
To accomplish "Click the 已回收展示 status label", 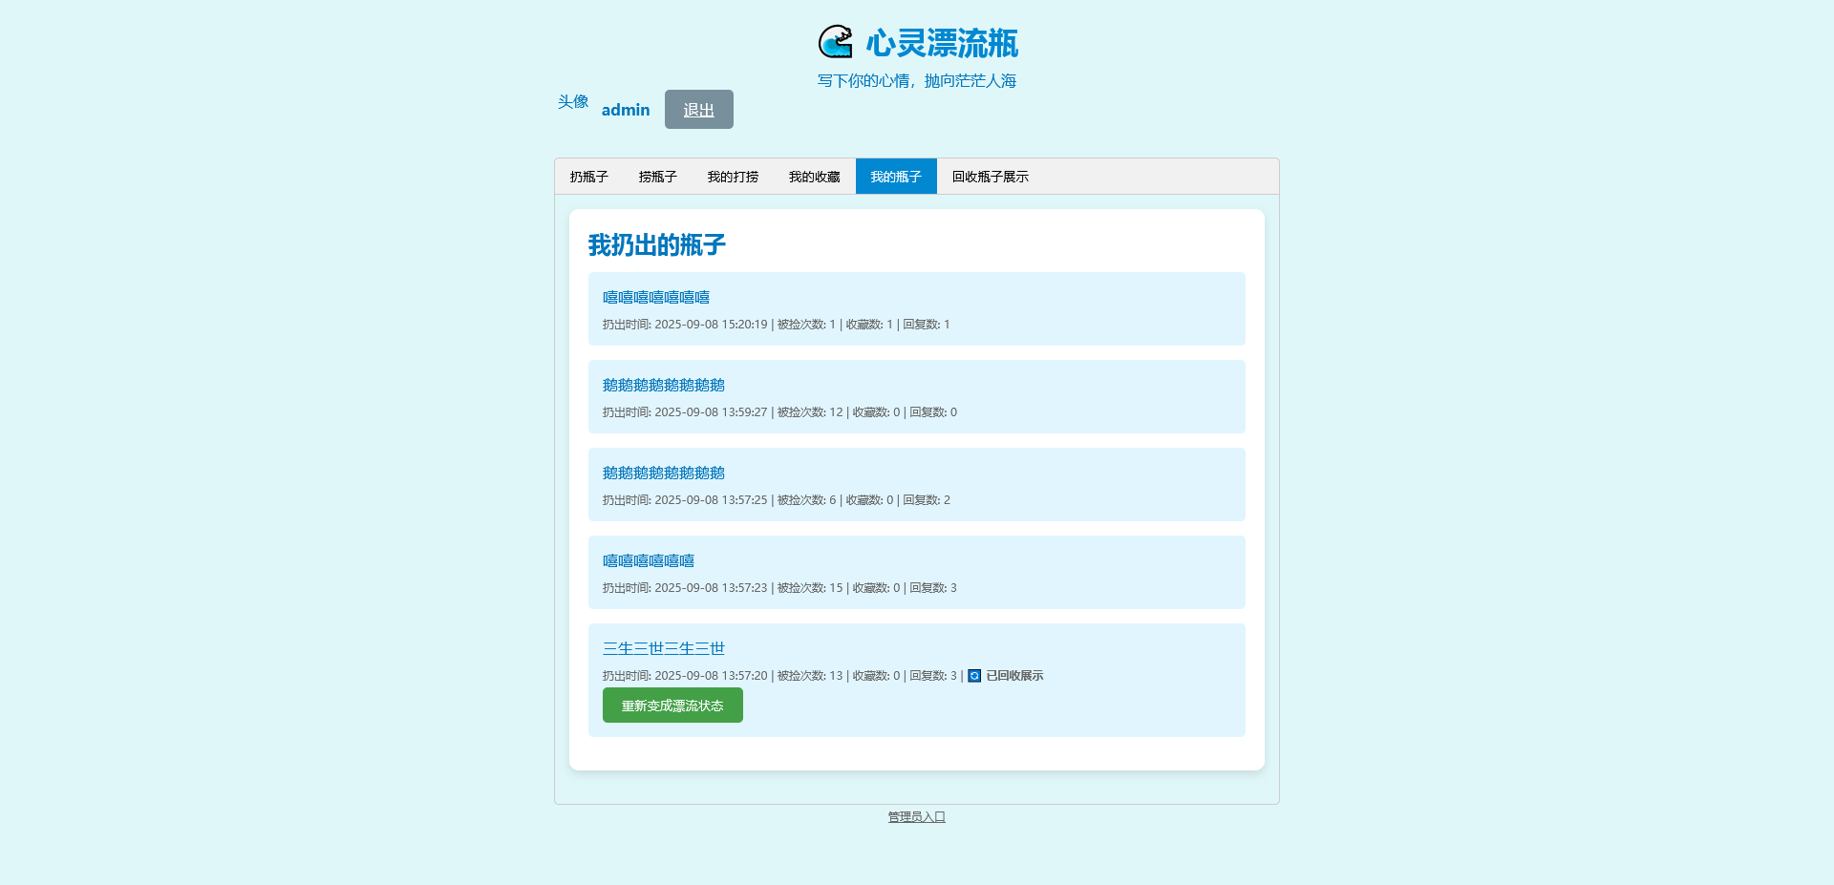I will click(1014, 676).
